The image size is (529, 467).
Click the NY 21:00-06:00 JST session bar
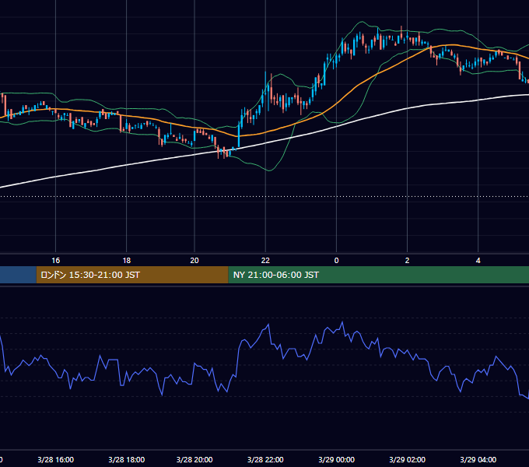coord(379,275)
